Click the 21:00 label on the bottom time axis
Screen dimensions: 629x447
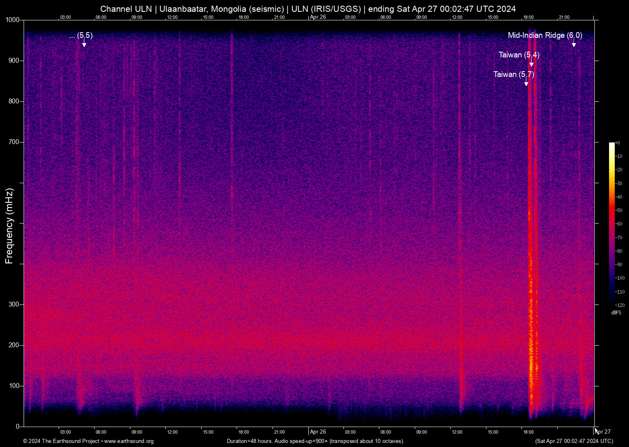tap(279, 432)
